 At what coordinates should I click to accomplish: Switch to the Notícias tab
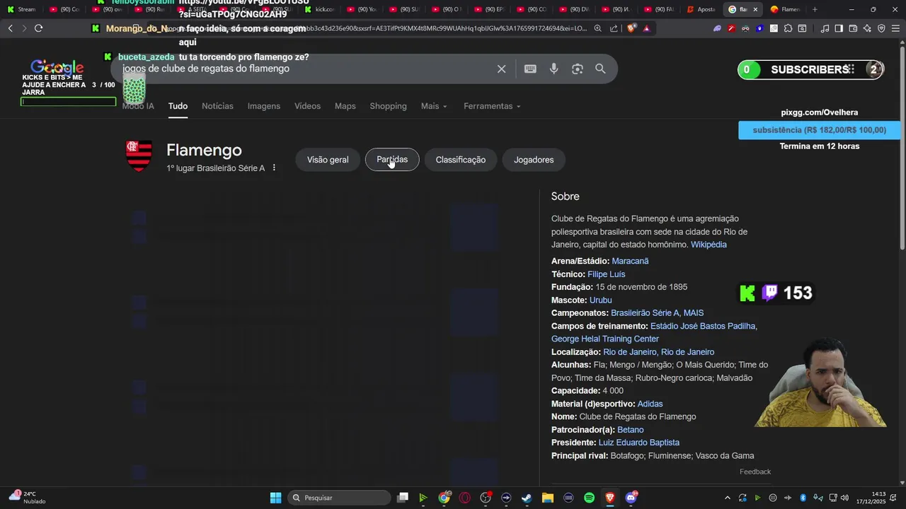[217, 106]
